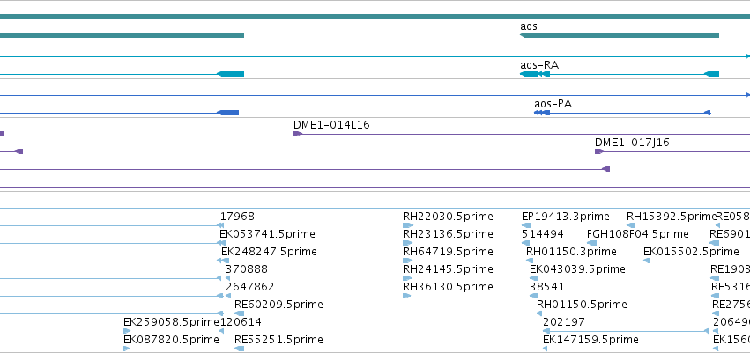Select the 2647862 feature label
The height and width of the screenshot is (353, 750).
pos(249,287)
